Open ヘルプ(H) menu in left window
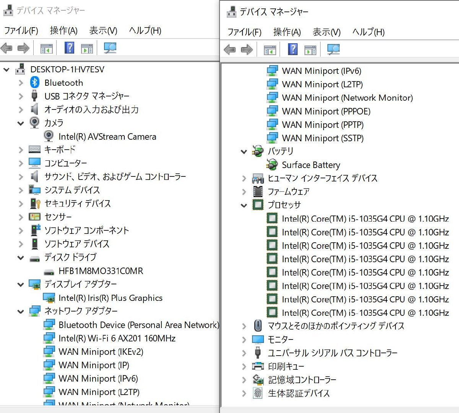This screenshot has height=413, width=459. point(145,30)
